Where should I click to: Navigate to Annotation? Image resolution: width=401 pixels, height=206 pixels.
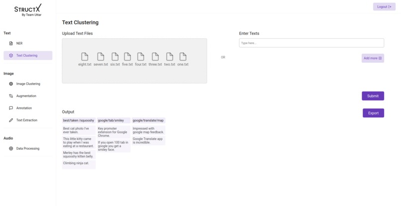pos(28,108)
